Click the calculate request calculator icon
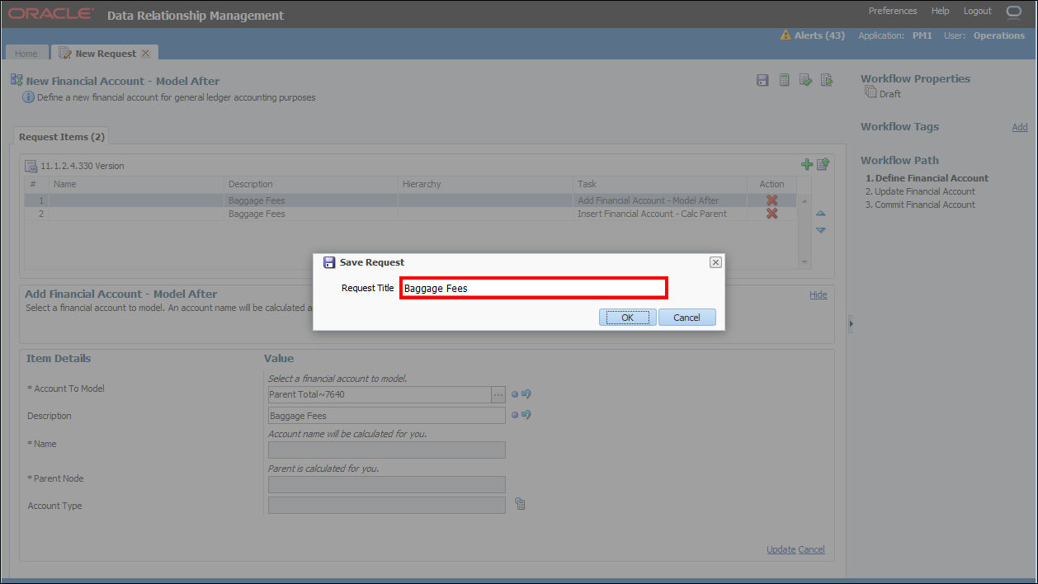The image size is (1038, 584). tap(784, 80)
